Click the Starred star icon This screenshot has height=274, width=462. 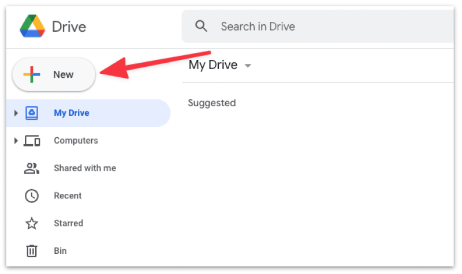(x=32, y=223)
